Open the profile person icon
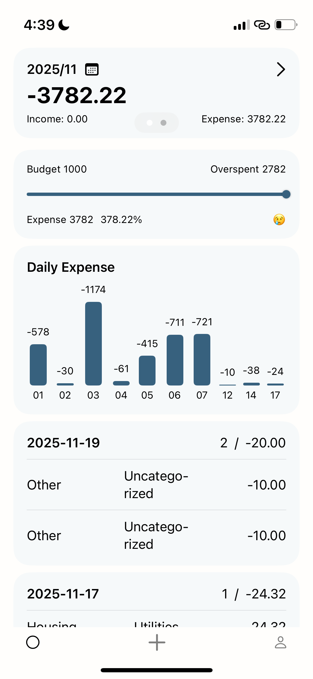 point(280,642)
